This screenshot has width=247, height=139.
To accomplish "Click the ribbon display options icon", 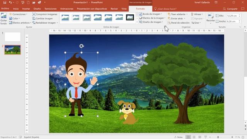I will tap(216, 2).
